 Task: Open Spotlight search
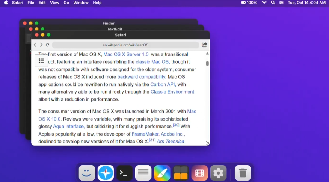273,3
